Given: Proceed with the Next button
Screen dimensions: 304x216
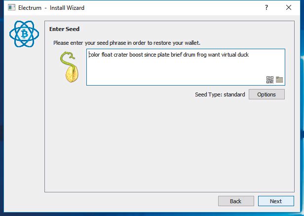Looking at the screenshot, I should (276, 201).
